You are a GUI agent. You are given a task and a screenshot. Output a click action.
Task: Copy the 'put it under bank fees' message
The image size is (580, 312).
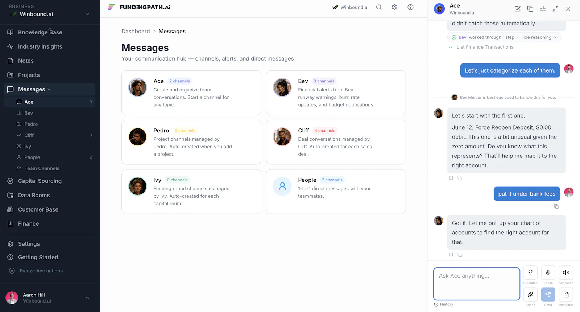556,206
